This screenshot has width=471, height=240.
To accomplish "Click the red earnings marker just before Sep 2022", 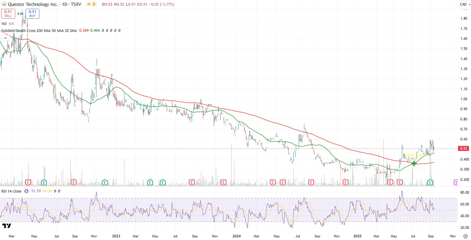I will point(74,183).
